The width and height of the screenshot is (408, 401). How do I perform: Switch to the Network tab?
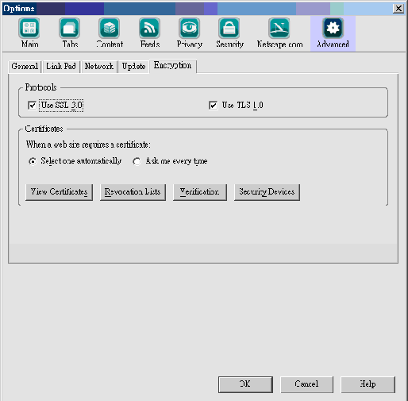(99, 66)
